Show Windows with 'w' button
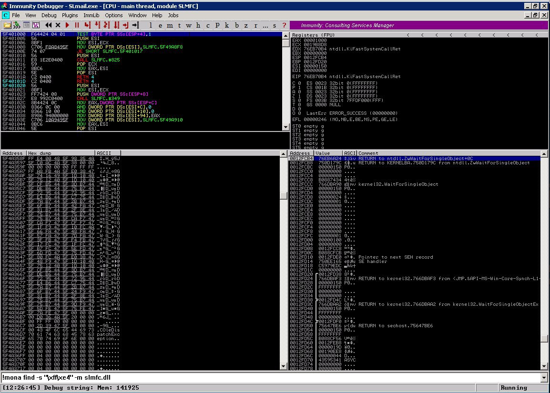This screenshot has width=550, height=393. pos(189,25)
